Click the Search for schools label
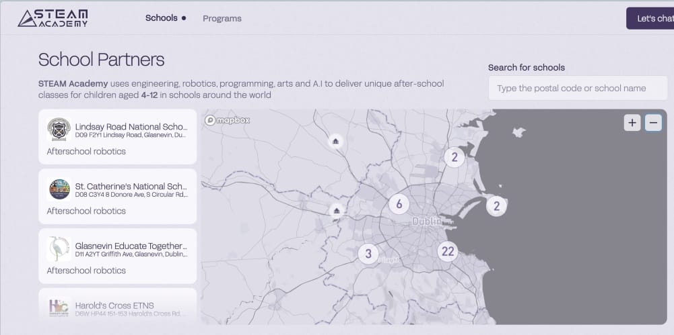This screenshot has width=674, height=335. tap(527, 68)
